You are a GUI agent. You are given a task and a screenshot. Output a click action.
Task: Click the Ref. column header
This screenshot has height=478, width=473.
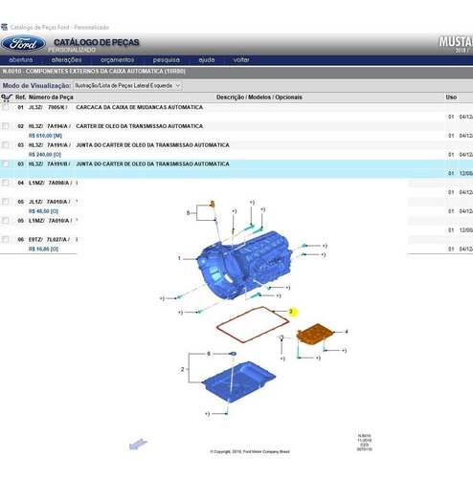pos(20,98)
